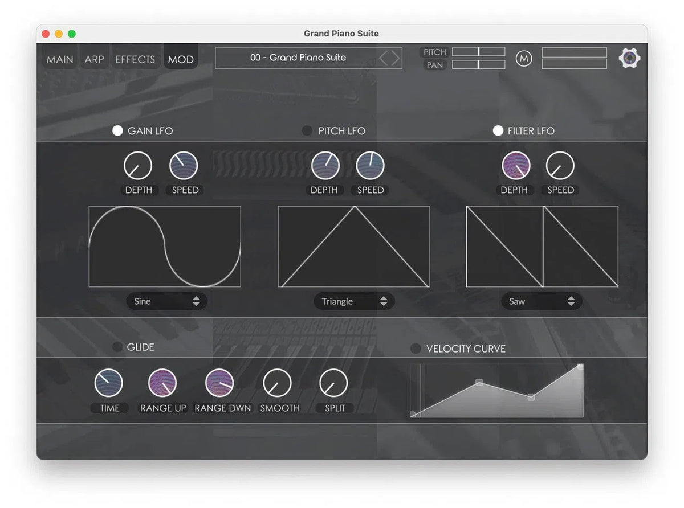Switch to the MAIN tab
Image resolution: width=684 pixels, height=508 pixels.
point(59,58)
